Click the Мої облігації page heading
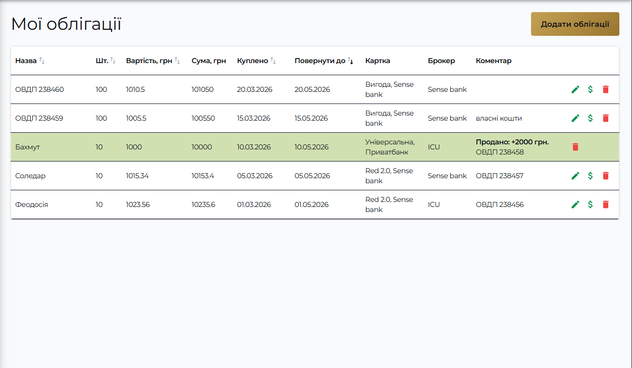The image size is (632, 368). [x=66, y=24]
